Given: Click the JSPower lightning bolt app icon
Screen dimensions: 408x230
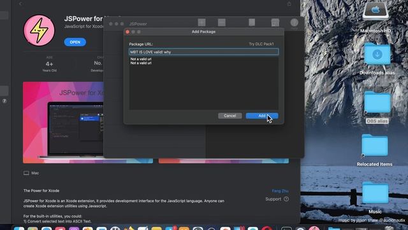Looking at the screenshot, I should click(39, 30).
